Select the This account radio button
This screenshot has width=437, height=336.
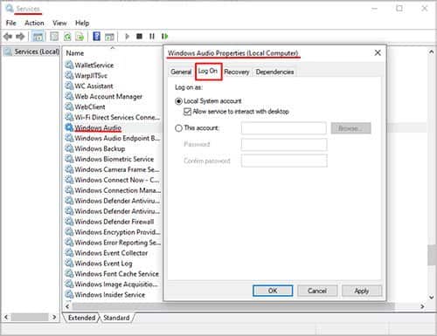pyautogui.click(x=178, y=128)
